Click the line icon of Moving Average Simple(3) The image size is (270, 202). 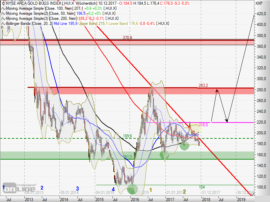click(4, 18)
